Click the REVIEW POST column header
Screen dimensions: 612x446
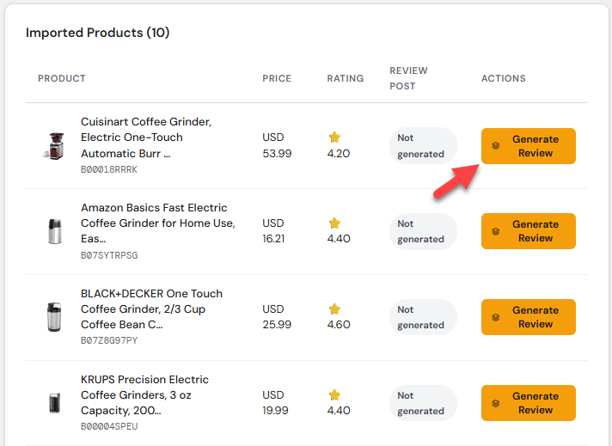pyautogui.click(x=408, y=78)
